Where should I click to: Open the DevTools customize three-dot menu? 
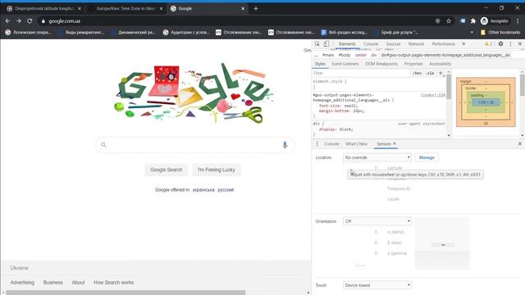coord(510,43)
